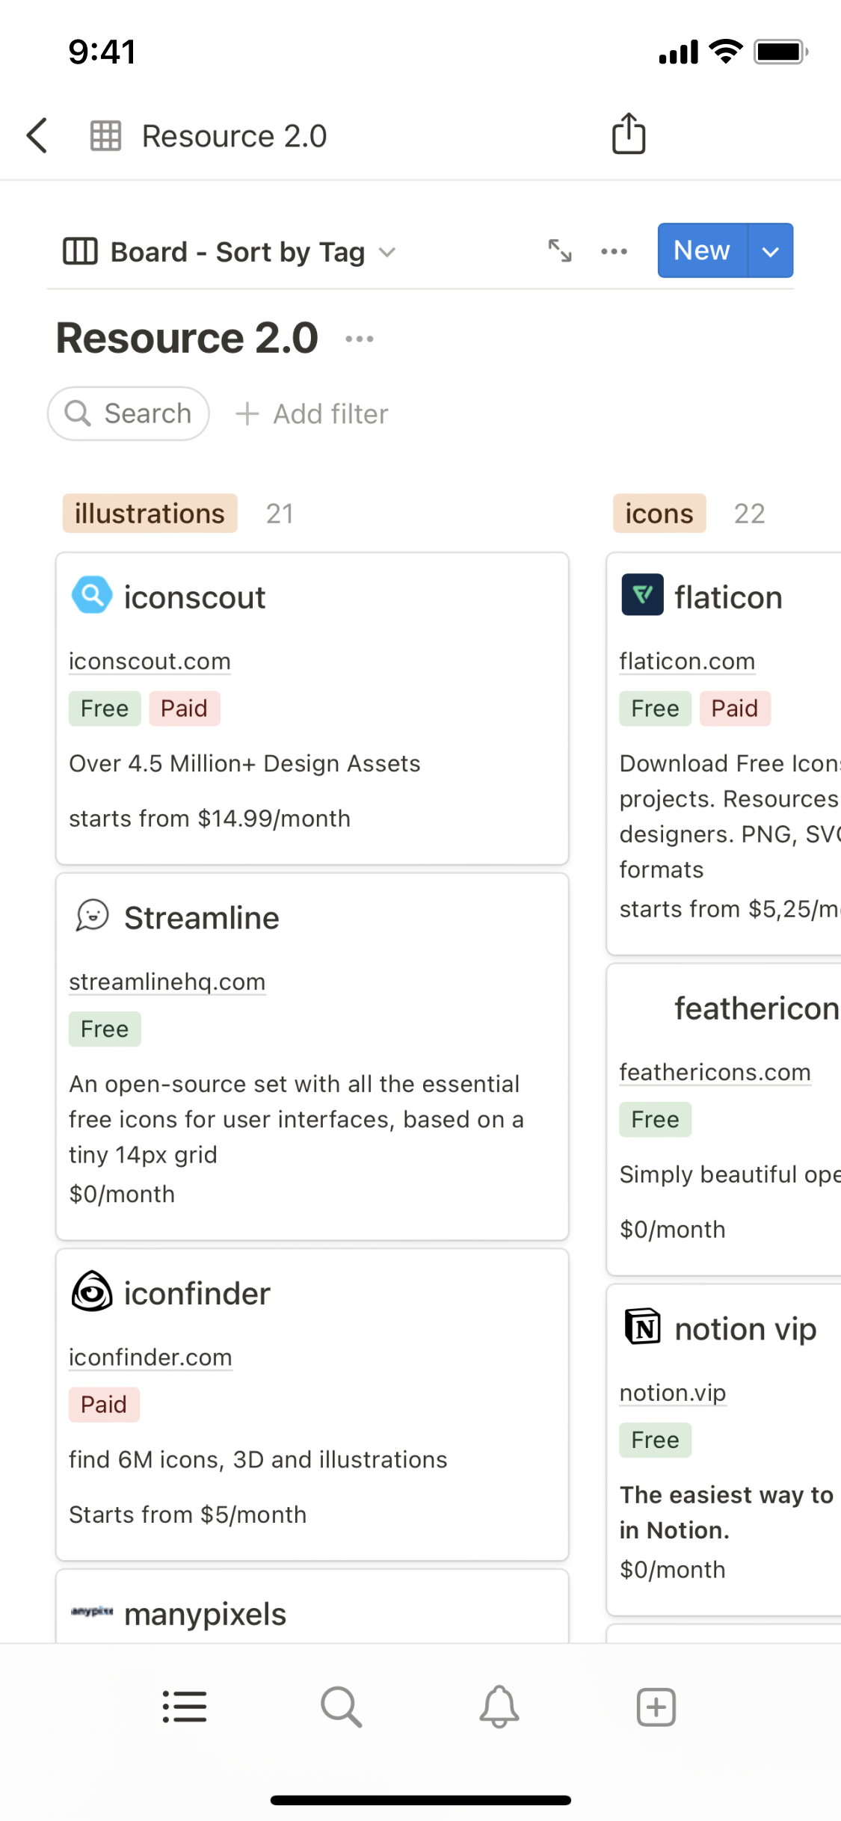Follow the streamlinehq.com link
This screenshot has height=1821, width=841.
167,982
